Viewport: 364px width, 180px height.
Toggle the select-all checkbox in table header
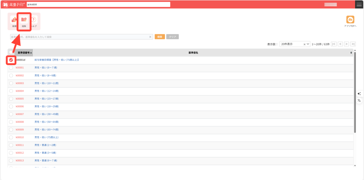(11, 52)
